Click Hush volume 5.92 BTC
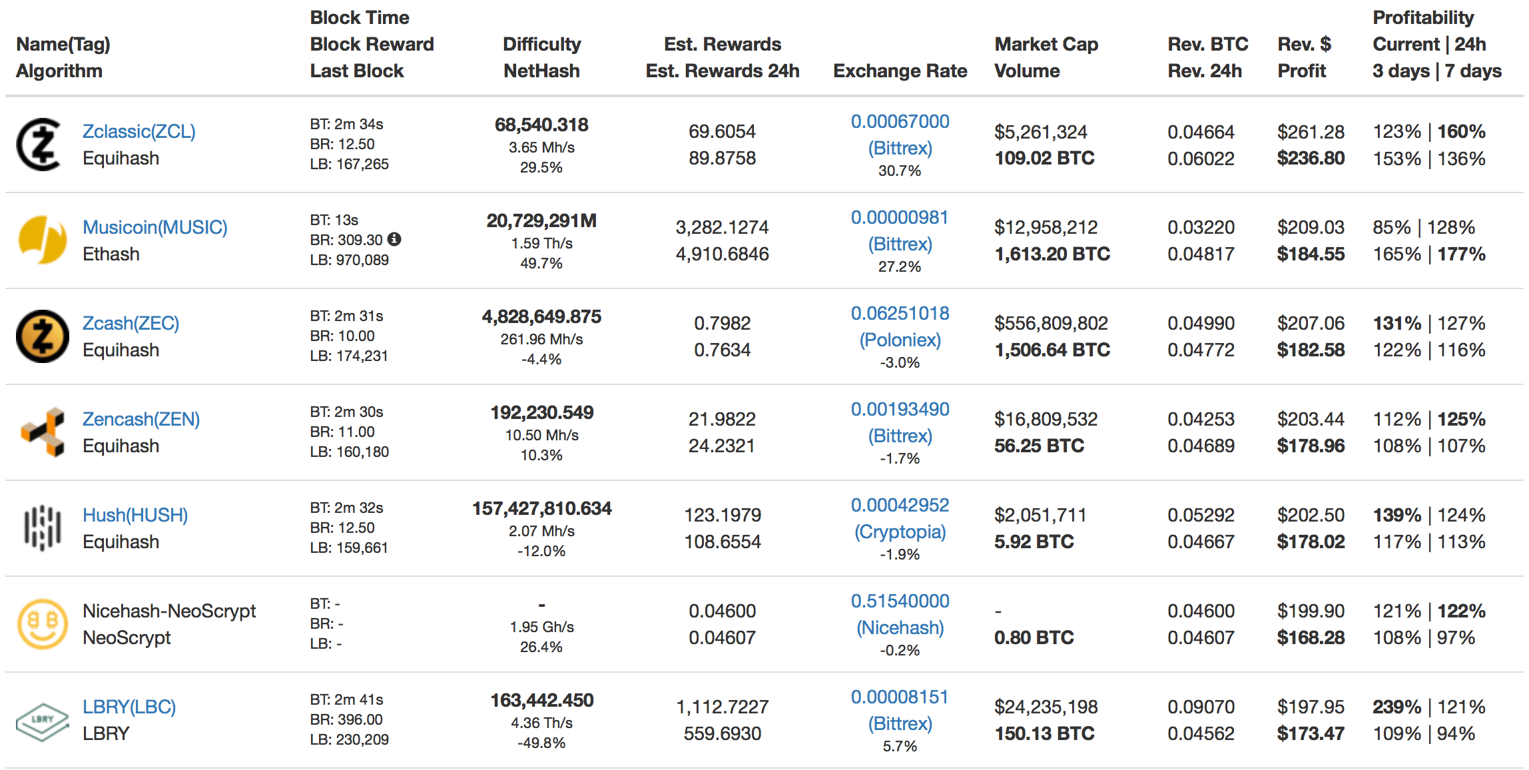The image size is (1529, 770). pos(1034,542)
